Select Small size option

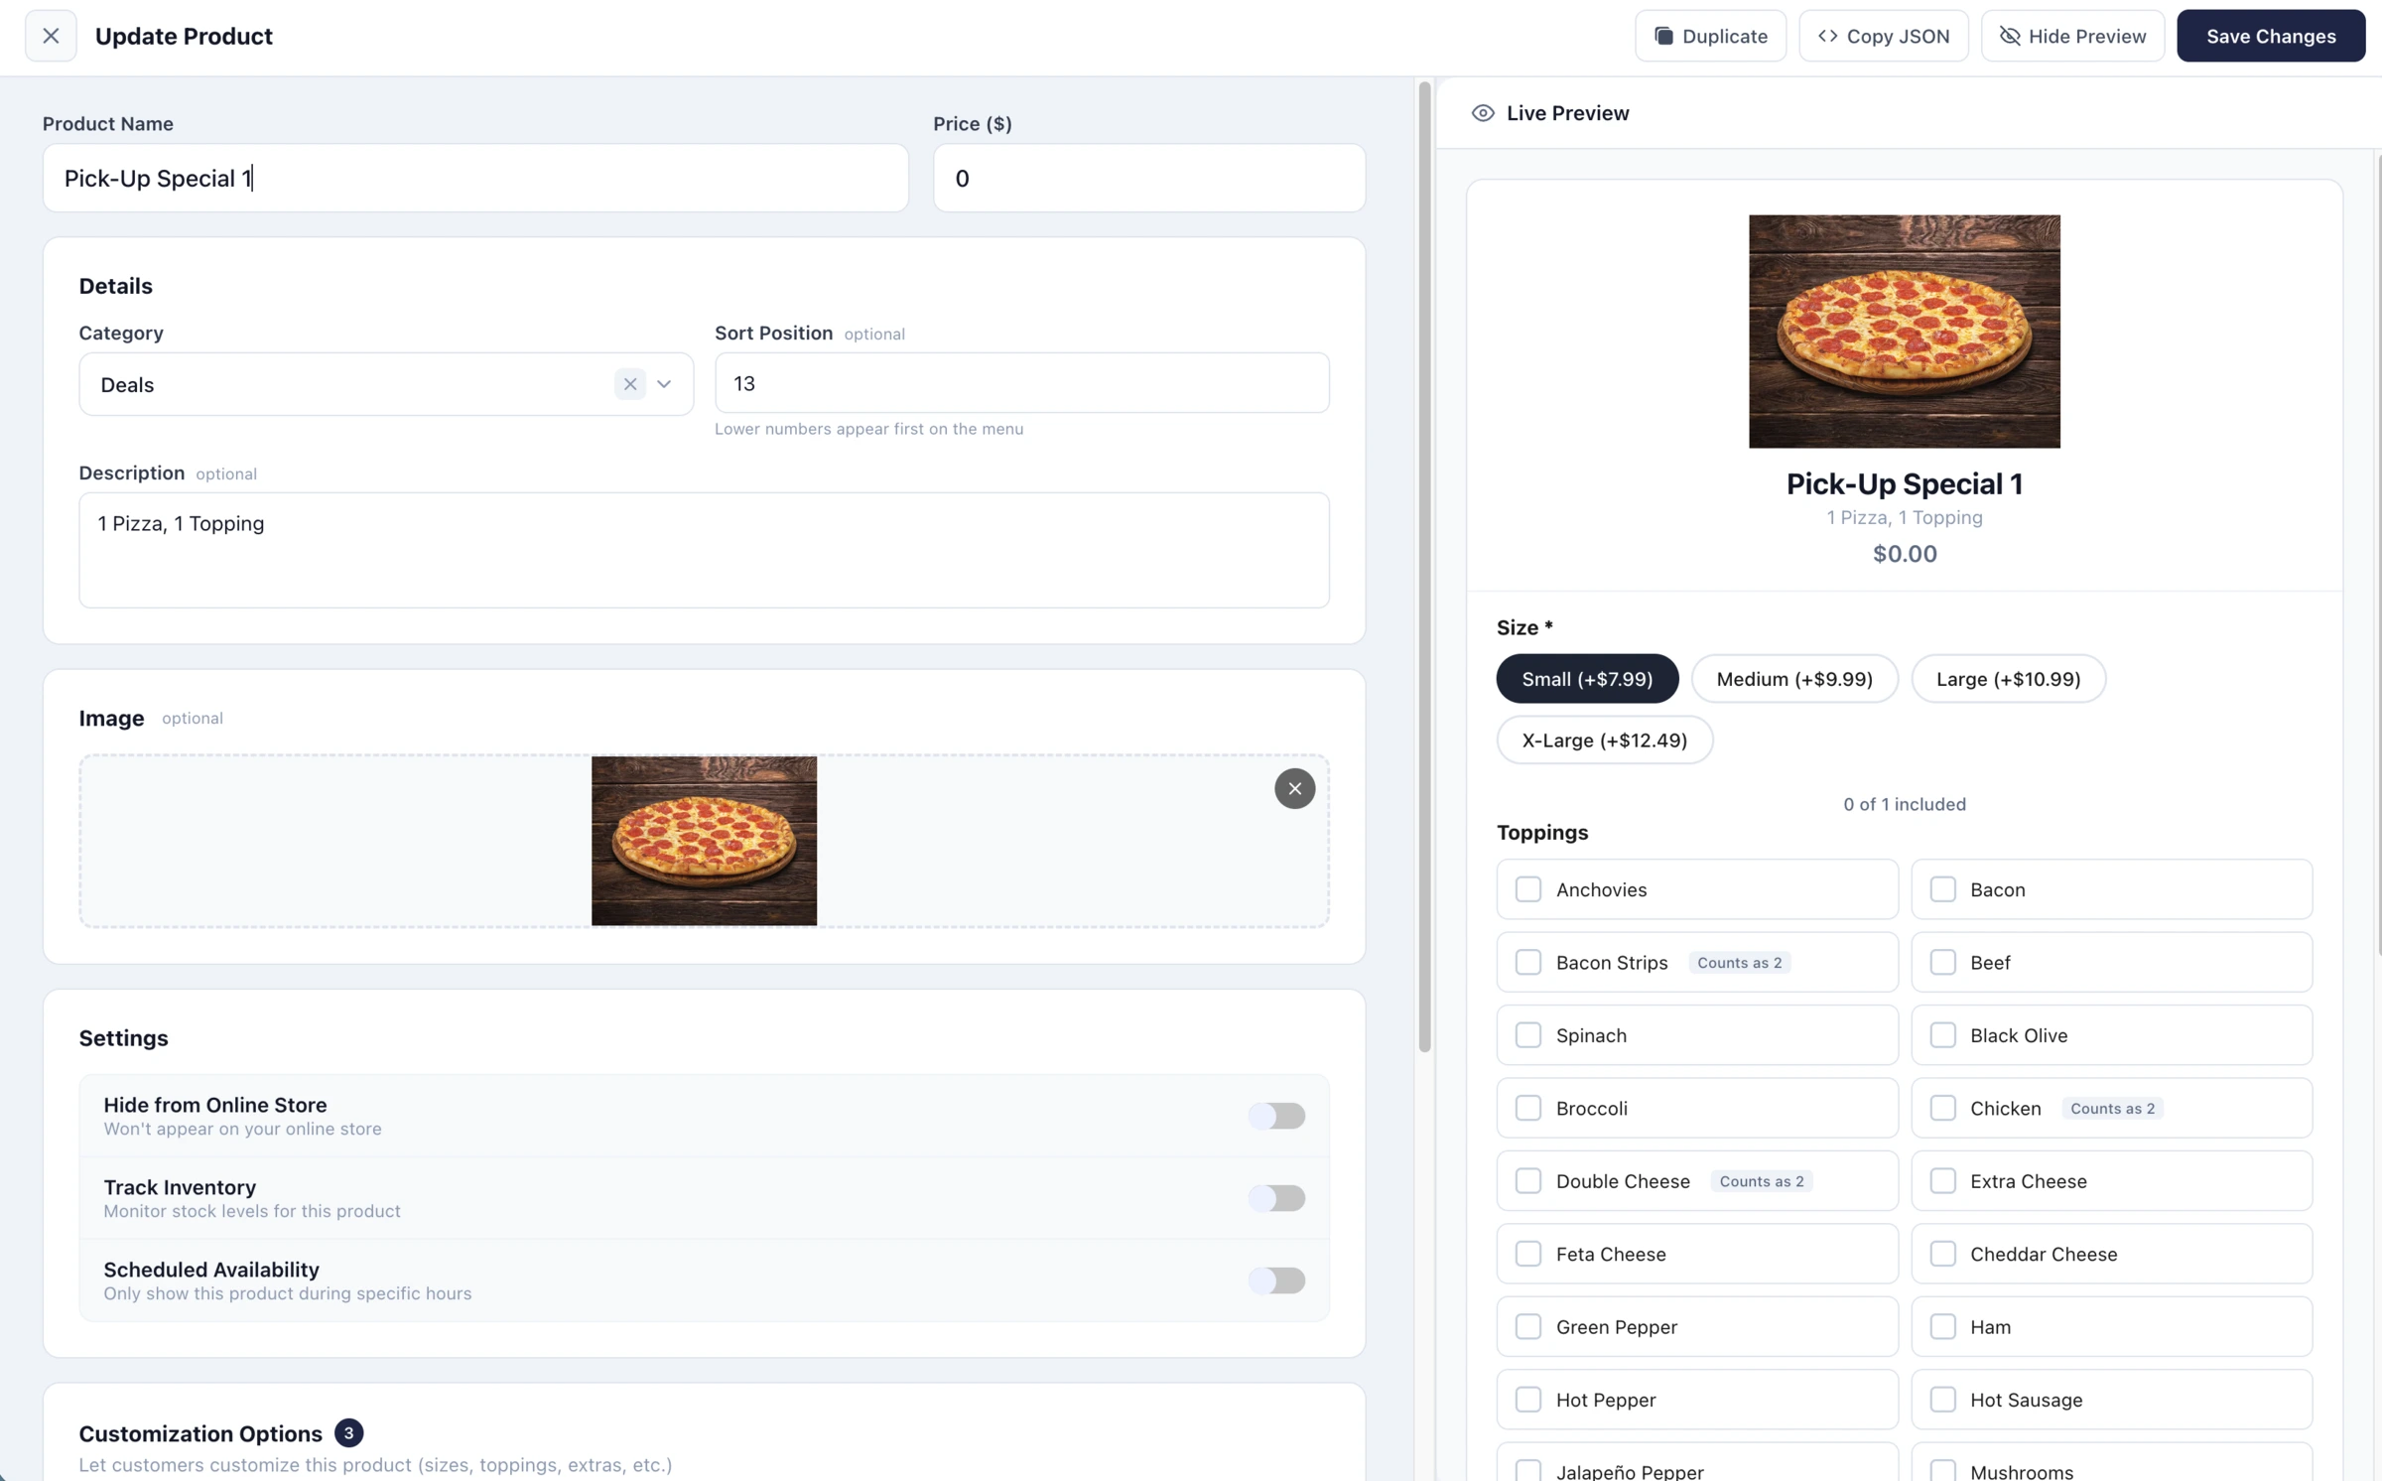[1587, 679]
